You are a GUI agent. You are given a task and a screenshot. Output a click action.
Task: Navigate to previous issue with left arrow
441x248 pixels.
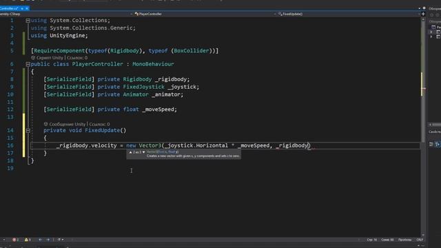(40, 240)
